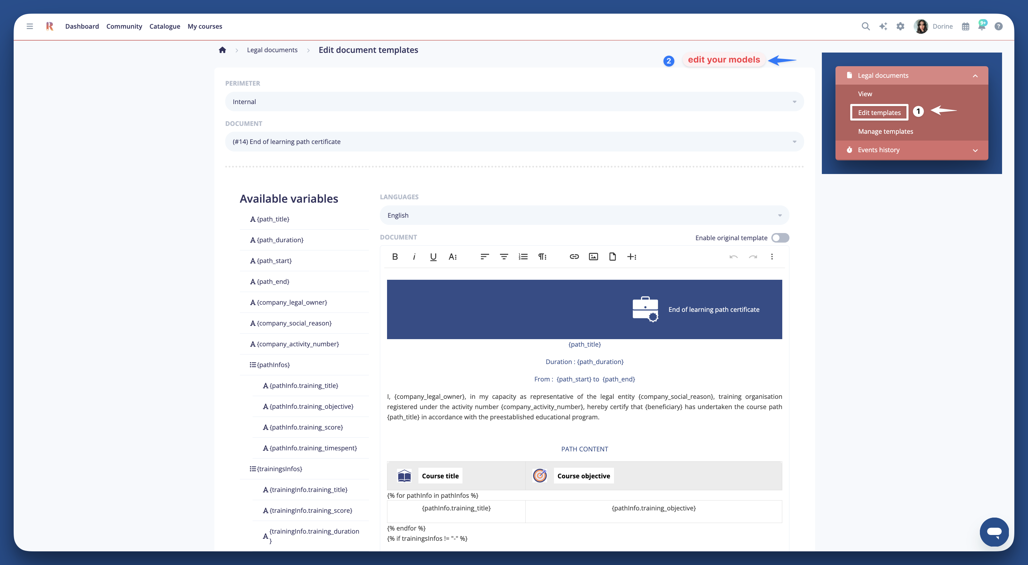Click the help question mark icon
This screenshot has height=565, width=1028.
(999, 26)
